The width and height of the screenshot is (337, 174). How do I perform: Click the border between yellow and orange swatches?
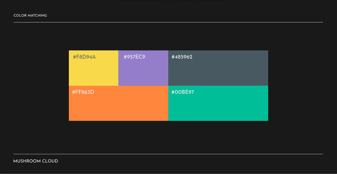tap(93, 86)
